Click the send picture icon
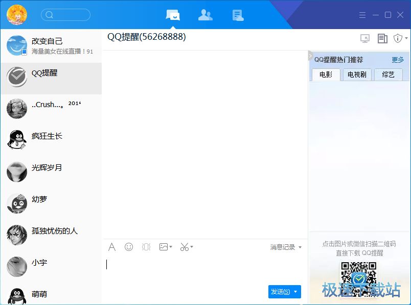The image size is (411, 305). pyautogui.click(x=164, y=247)
